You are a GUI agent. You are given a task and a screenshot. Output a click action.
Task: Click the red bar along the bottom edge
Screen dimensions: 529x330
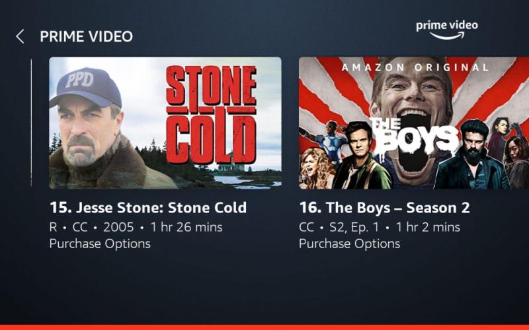coord(264,327)
